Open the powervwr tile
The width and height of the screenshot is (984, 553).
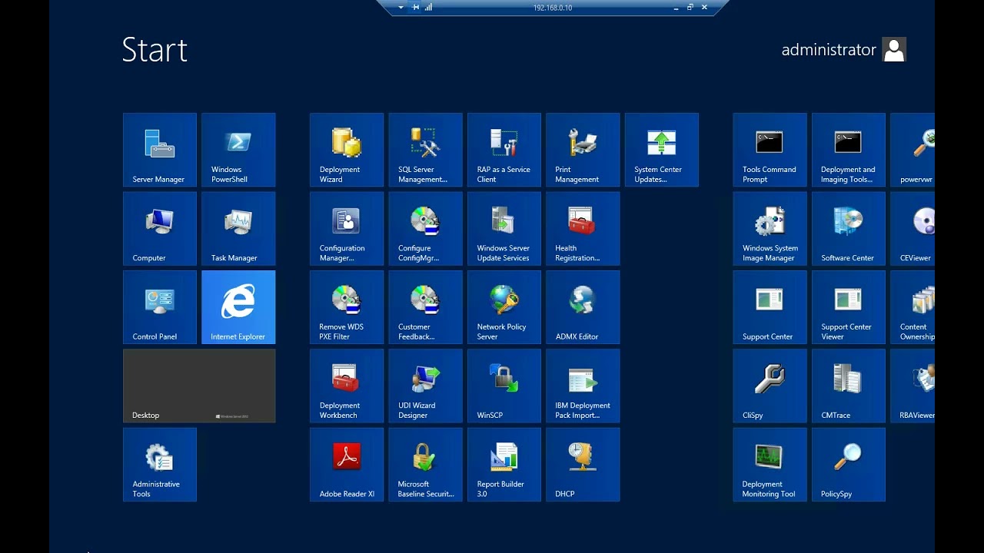click(913, 150)
